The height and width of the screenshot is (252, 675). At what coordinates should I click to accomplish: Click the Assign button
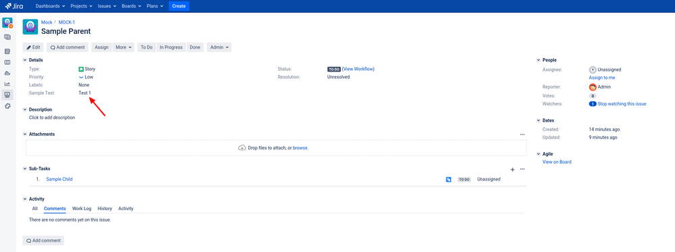click(101, 47)
